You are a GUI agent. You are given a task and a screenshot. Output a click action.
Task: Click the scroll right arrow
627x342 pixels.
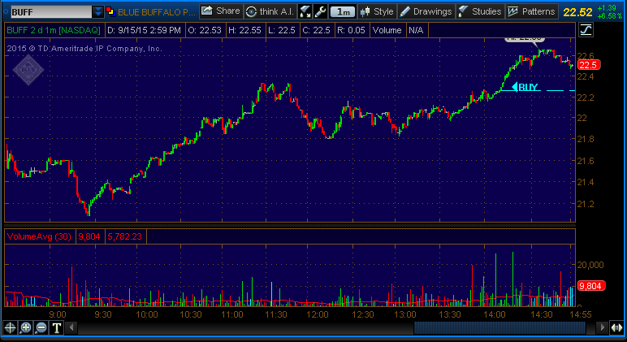(602, 327)
